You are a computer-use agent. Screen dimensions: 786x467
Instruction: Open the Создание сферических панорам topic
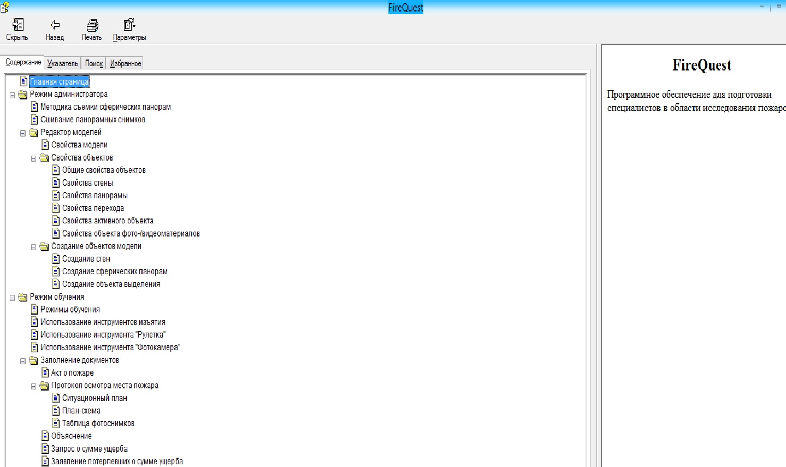pyautogui.click(x=115, y=271)
